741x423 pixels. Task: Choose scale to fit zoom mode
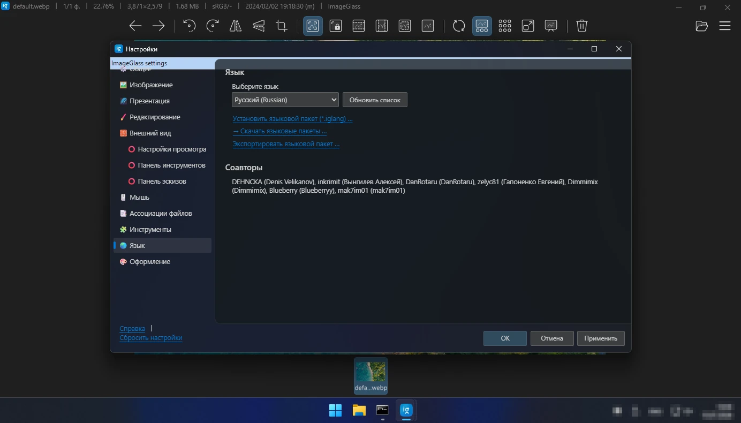[x=405, y=26]
